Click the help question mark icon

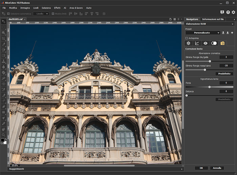pos(228,12)
